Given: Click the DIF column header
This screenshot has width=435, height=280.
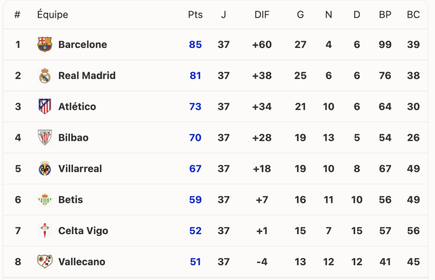Looking at the screenshot, I should point(262,14).
